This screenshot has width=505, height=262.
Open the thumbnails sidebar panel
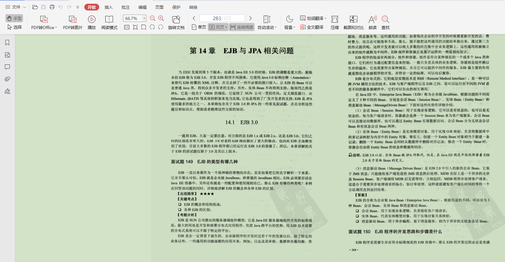coord(7,55)
